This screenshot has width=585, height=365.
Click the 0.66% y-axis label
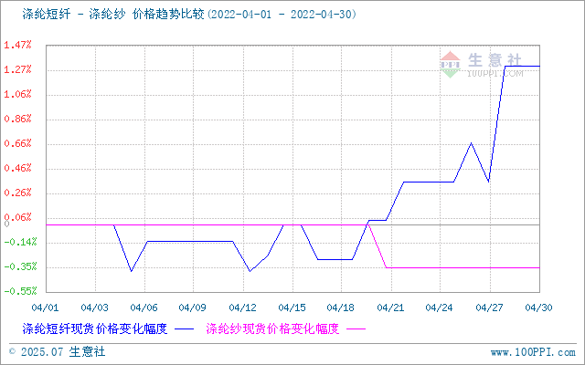(17, 143)
